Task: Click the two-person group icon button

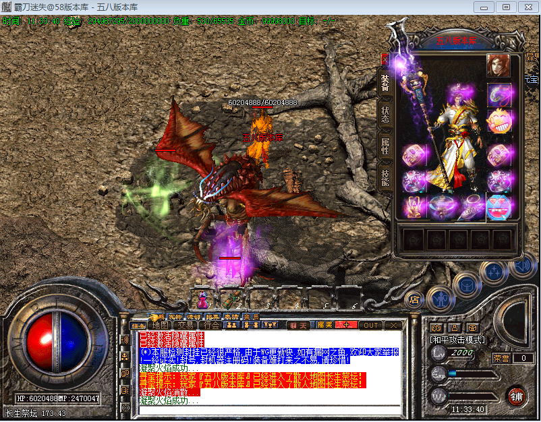Action: tap(232, 325)
